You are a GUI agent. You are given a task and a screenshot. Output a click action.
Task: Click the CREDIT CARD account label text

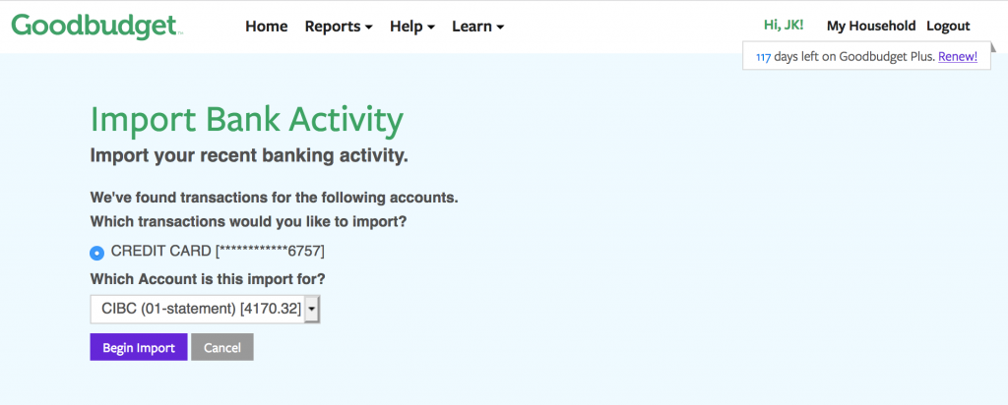tap(218, 251)
